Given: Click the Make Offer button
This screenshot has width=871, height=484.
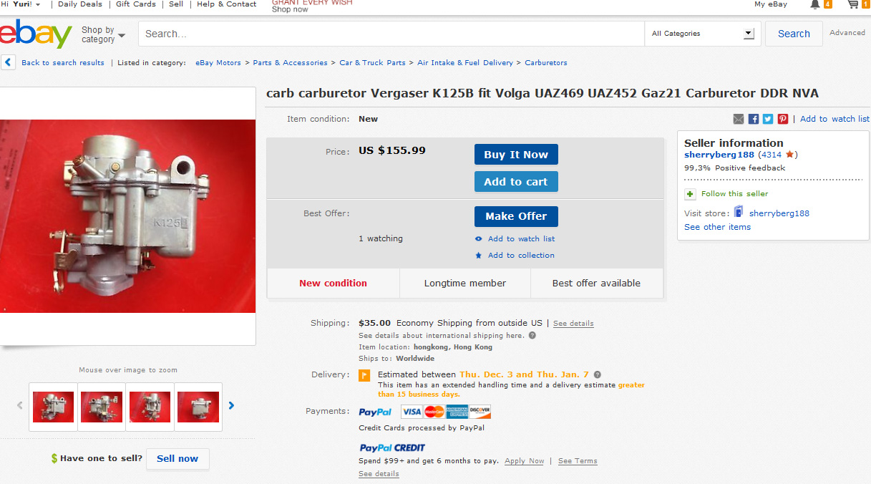Looking at the screenshot, I should tap(516, 216).
